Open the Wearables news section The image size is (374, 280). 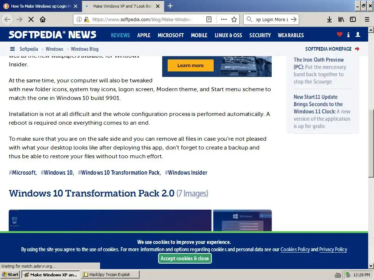tap(291, 35)
